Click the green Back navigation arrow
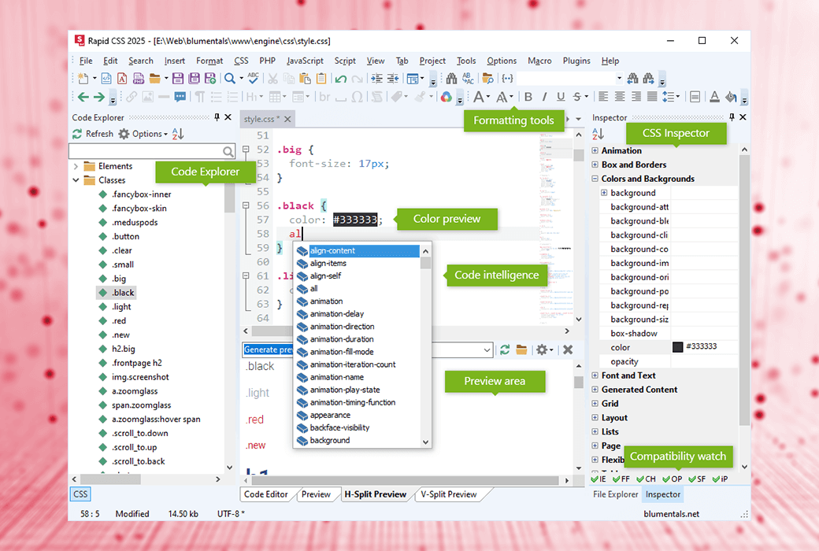The width and height of the screenshot is (819, 551). 83,97
